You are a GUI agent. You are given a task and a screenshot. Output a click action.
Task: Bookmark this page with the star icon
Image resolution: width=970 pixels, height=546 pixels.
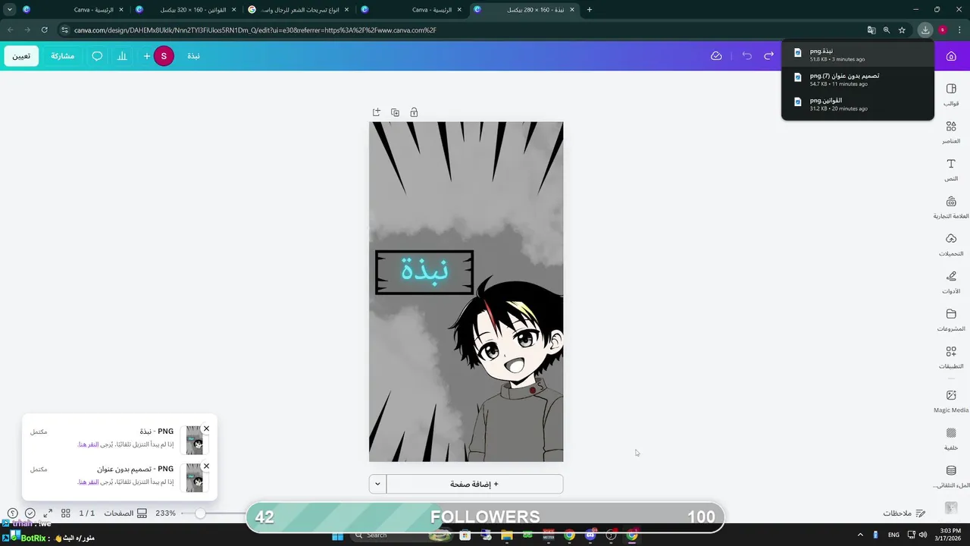[x=902, y=30]
